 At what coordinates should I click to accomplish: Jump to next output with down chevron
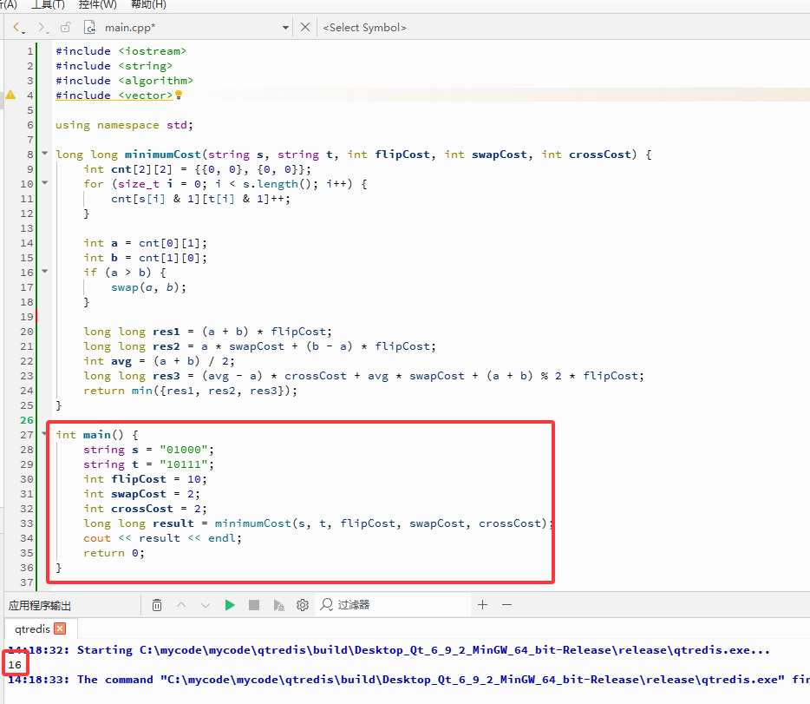pyautogui.click(x=206, y=605)
